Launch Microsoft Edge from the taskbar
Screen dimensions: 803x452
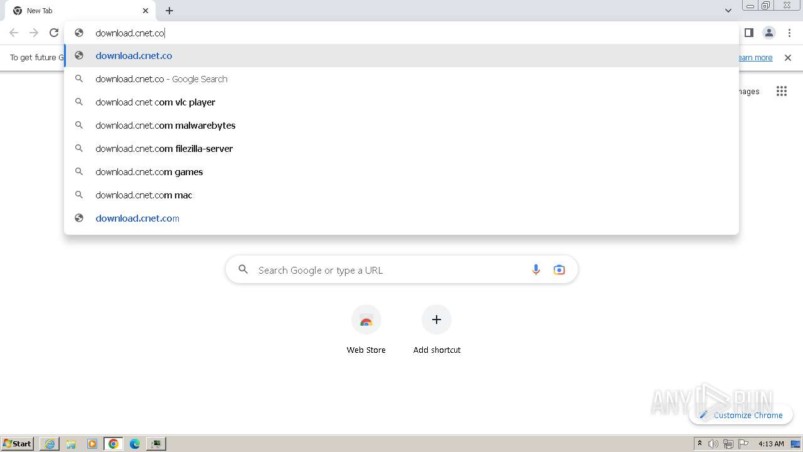coord(135,444)
